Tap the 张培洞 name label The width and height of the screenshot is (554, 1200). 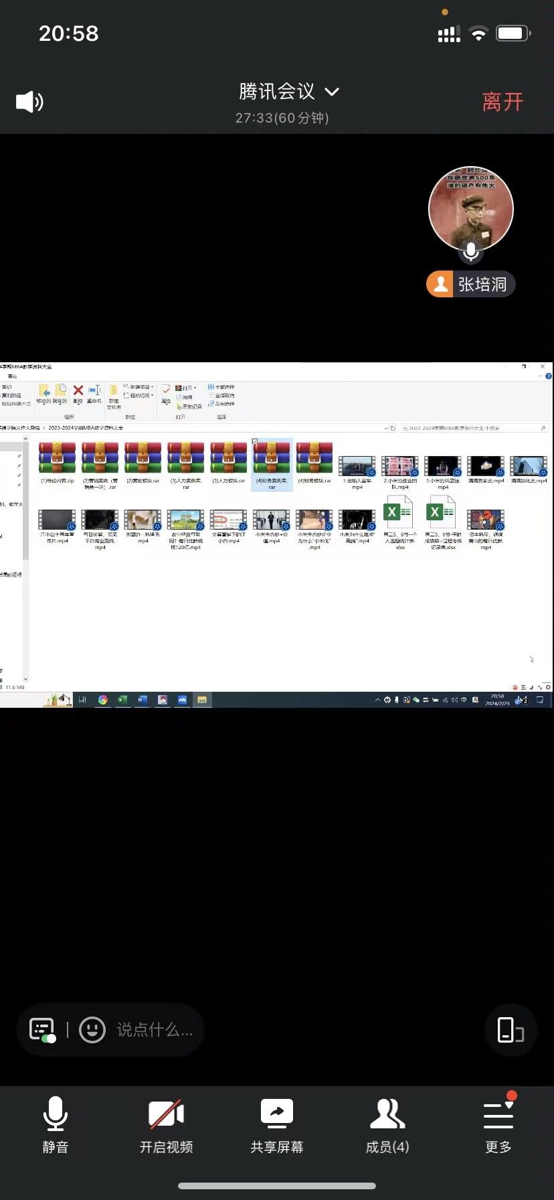tap(471, 284)
